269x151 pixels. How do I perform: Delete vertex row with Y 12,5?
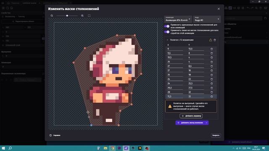click(212, 49)
